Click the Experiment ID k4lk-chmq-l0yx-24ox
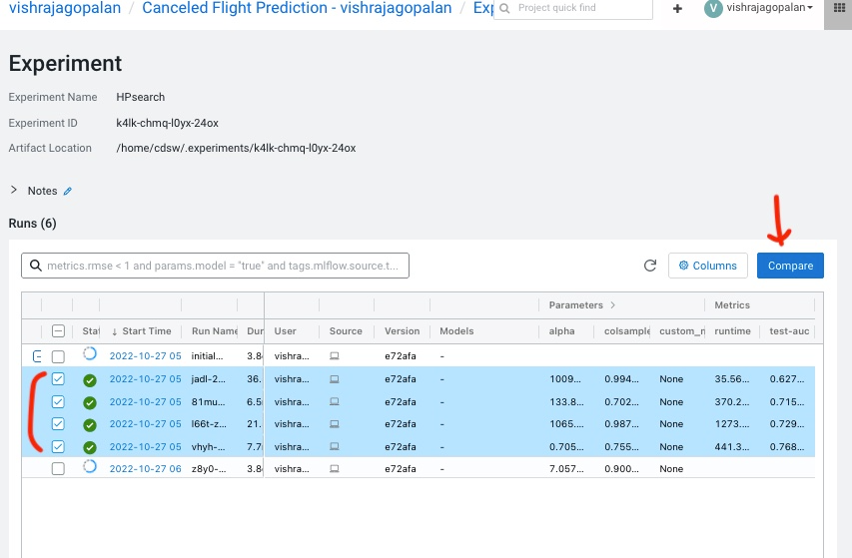Screen dimensions: 852x558 168,123
